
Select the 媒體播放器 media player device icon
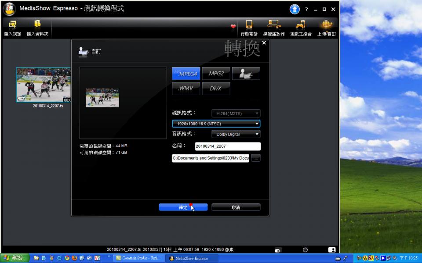click(x=274, y=25)
